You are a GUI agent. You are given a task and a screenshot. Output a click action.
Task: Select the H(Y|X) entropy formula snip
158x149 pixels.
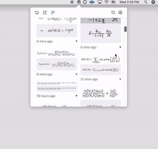pyautogui.click(x=100, y=60)
